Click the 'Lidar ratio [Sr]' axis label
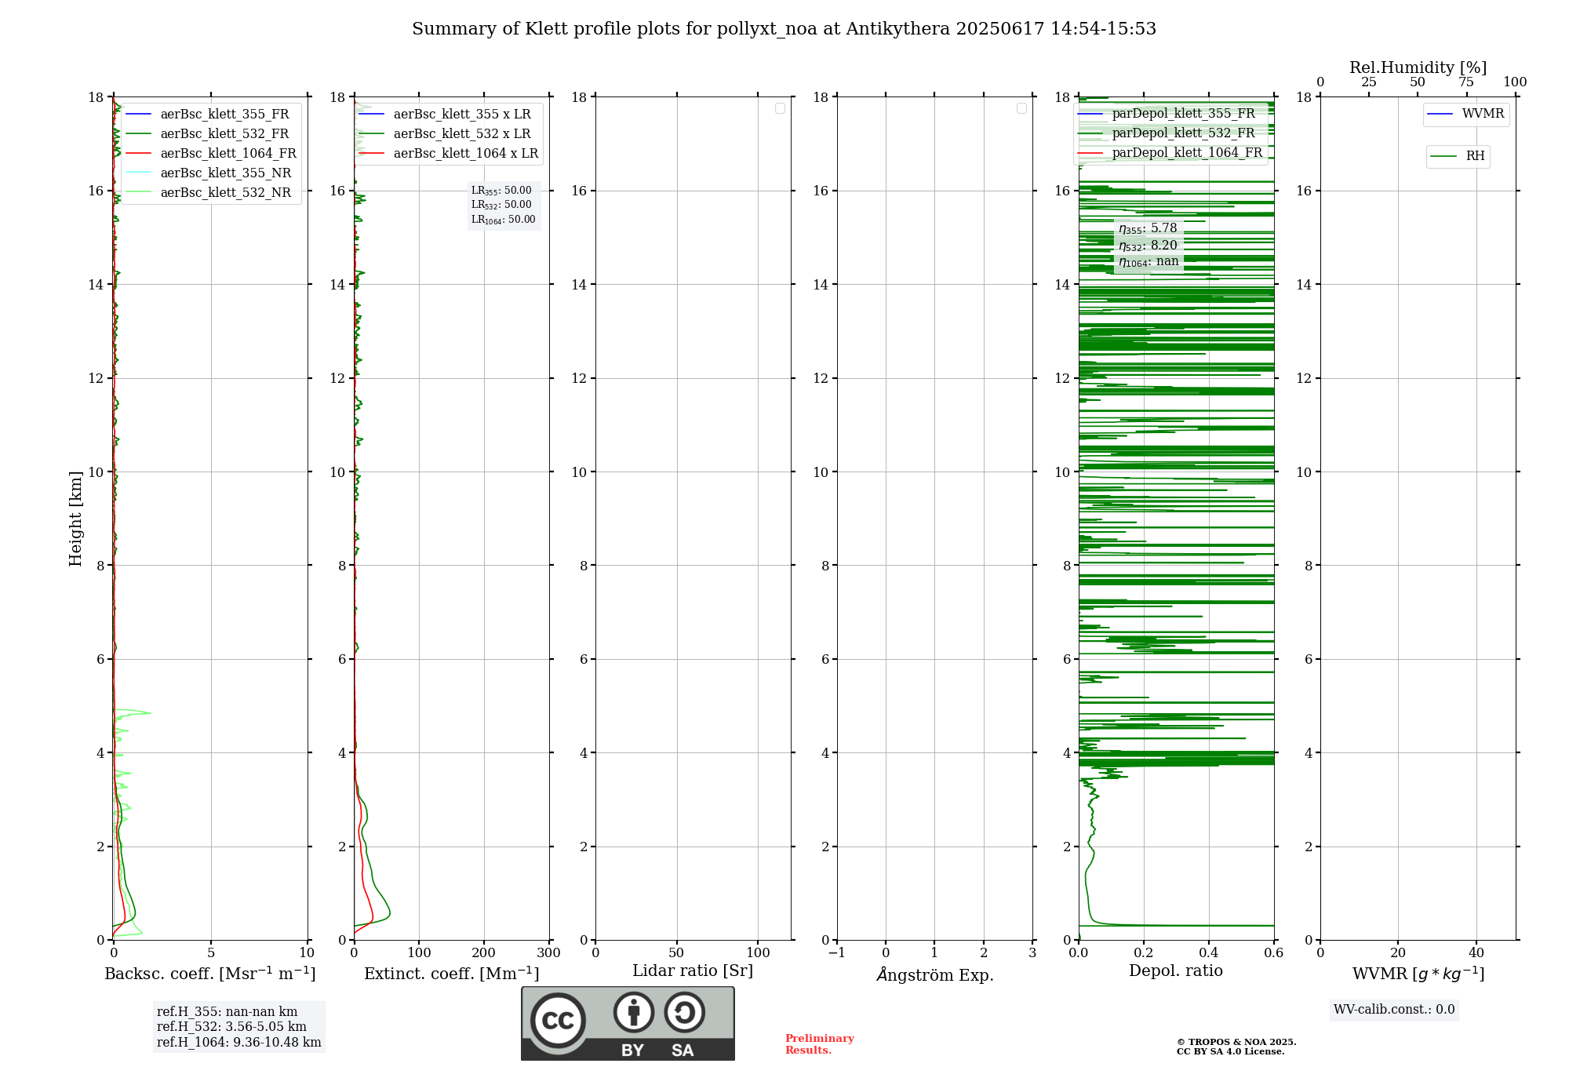Screen dimensions: 1569x1067 pos(693,971)
